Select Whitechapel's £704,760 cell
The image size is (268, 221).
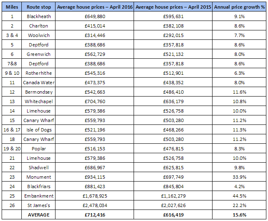tap(95, 101)
